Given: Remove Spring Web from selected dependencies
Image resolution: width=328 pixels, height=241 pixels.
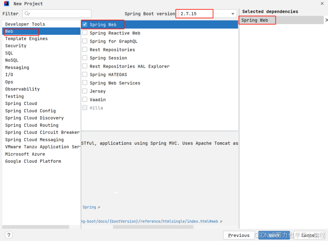Looking at the screenshot, I should (326, 20).
